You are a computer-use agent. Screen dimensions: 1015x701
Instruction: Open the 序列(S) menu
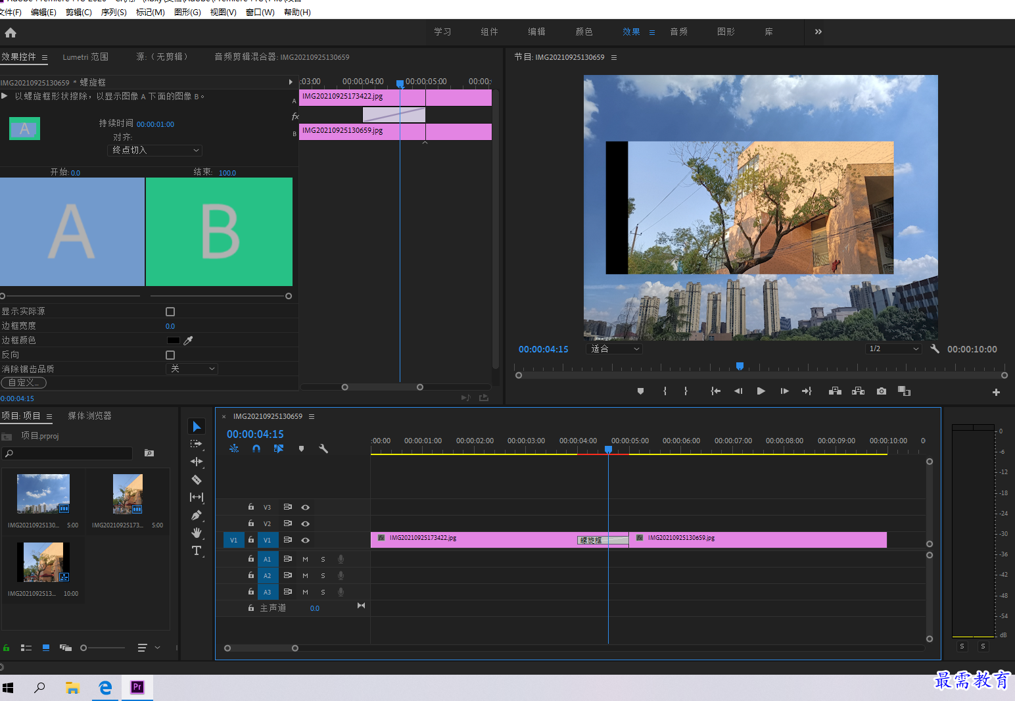pos(114,12)
